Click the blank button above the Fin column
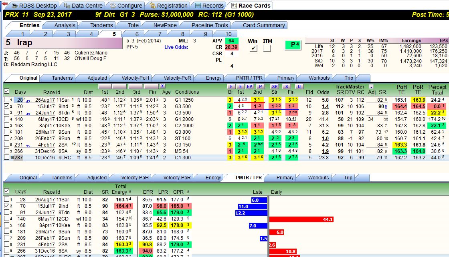 (152, 86)
